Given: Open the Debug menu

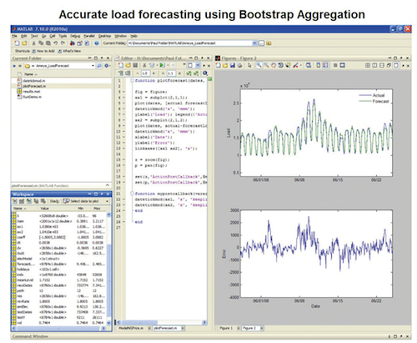Looking at the screenshot, I should pyautogui.click(x=75, y=36).
